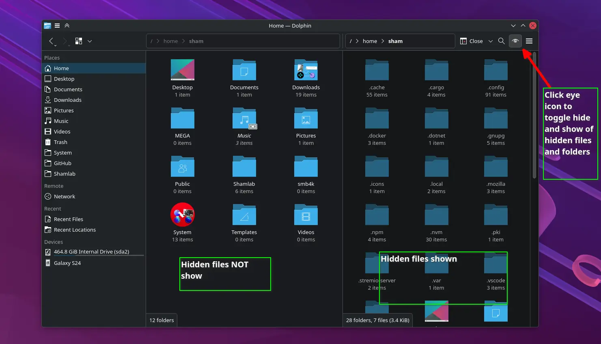This screenshot has height=344, width=601.
Task: Expand the view mode dropdown arrow
Action: [x=89, y=41]
